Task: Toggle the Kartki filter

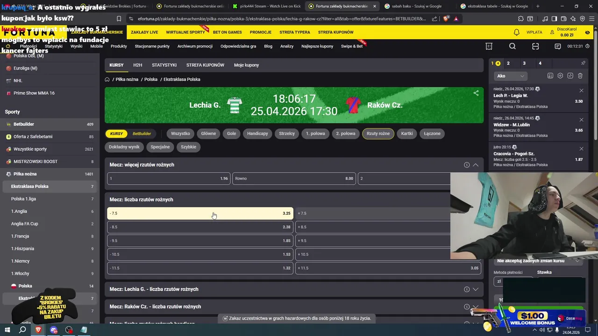Action: [407, 133]
